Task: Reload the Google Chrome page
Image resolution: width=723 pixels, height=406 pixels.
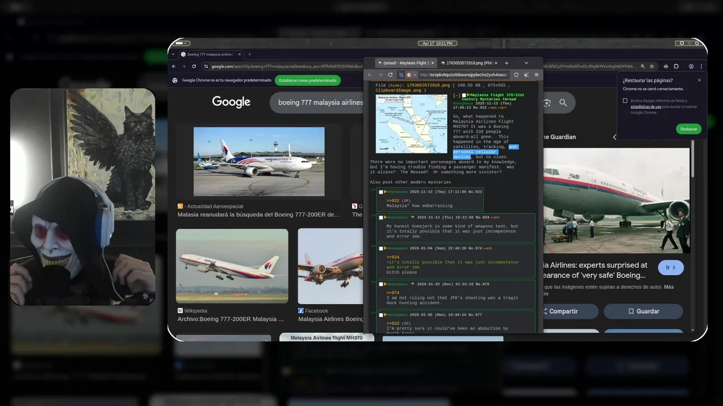Action: click(194, 66)
